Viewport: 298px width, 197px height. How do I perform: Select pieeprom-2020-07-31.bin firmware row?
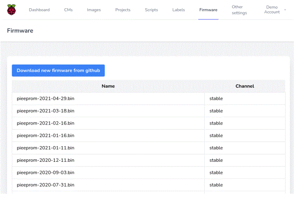click(46, 185)
